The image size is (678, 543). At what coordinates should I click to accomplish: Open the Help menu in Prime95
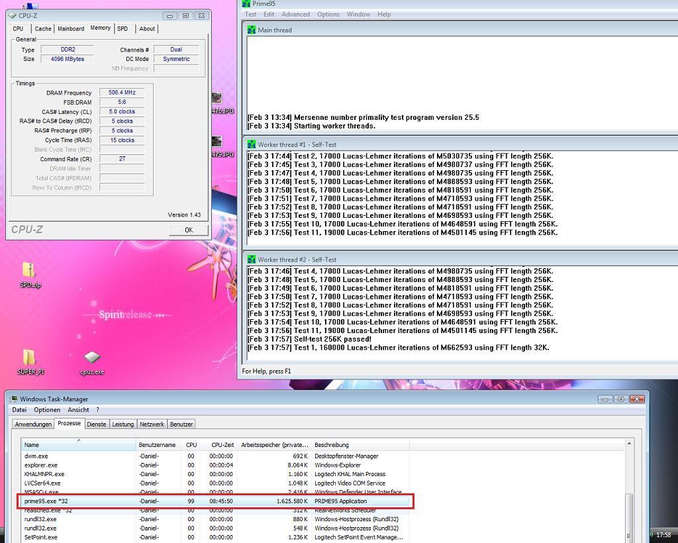point(384,15)
